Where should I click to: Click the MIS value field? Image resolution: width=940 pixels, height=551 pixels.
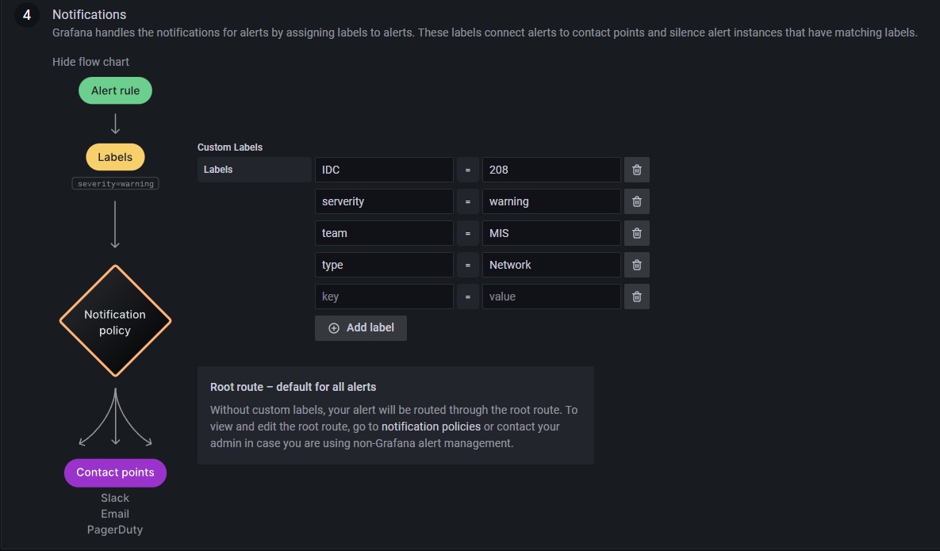pyautogui.click(x=551, y=233)
